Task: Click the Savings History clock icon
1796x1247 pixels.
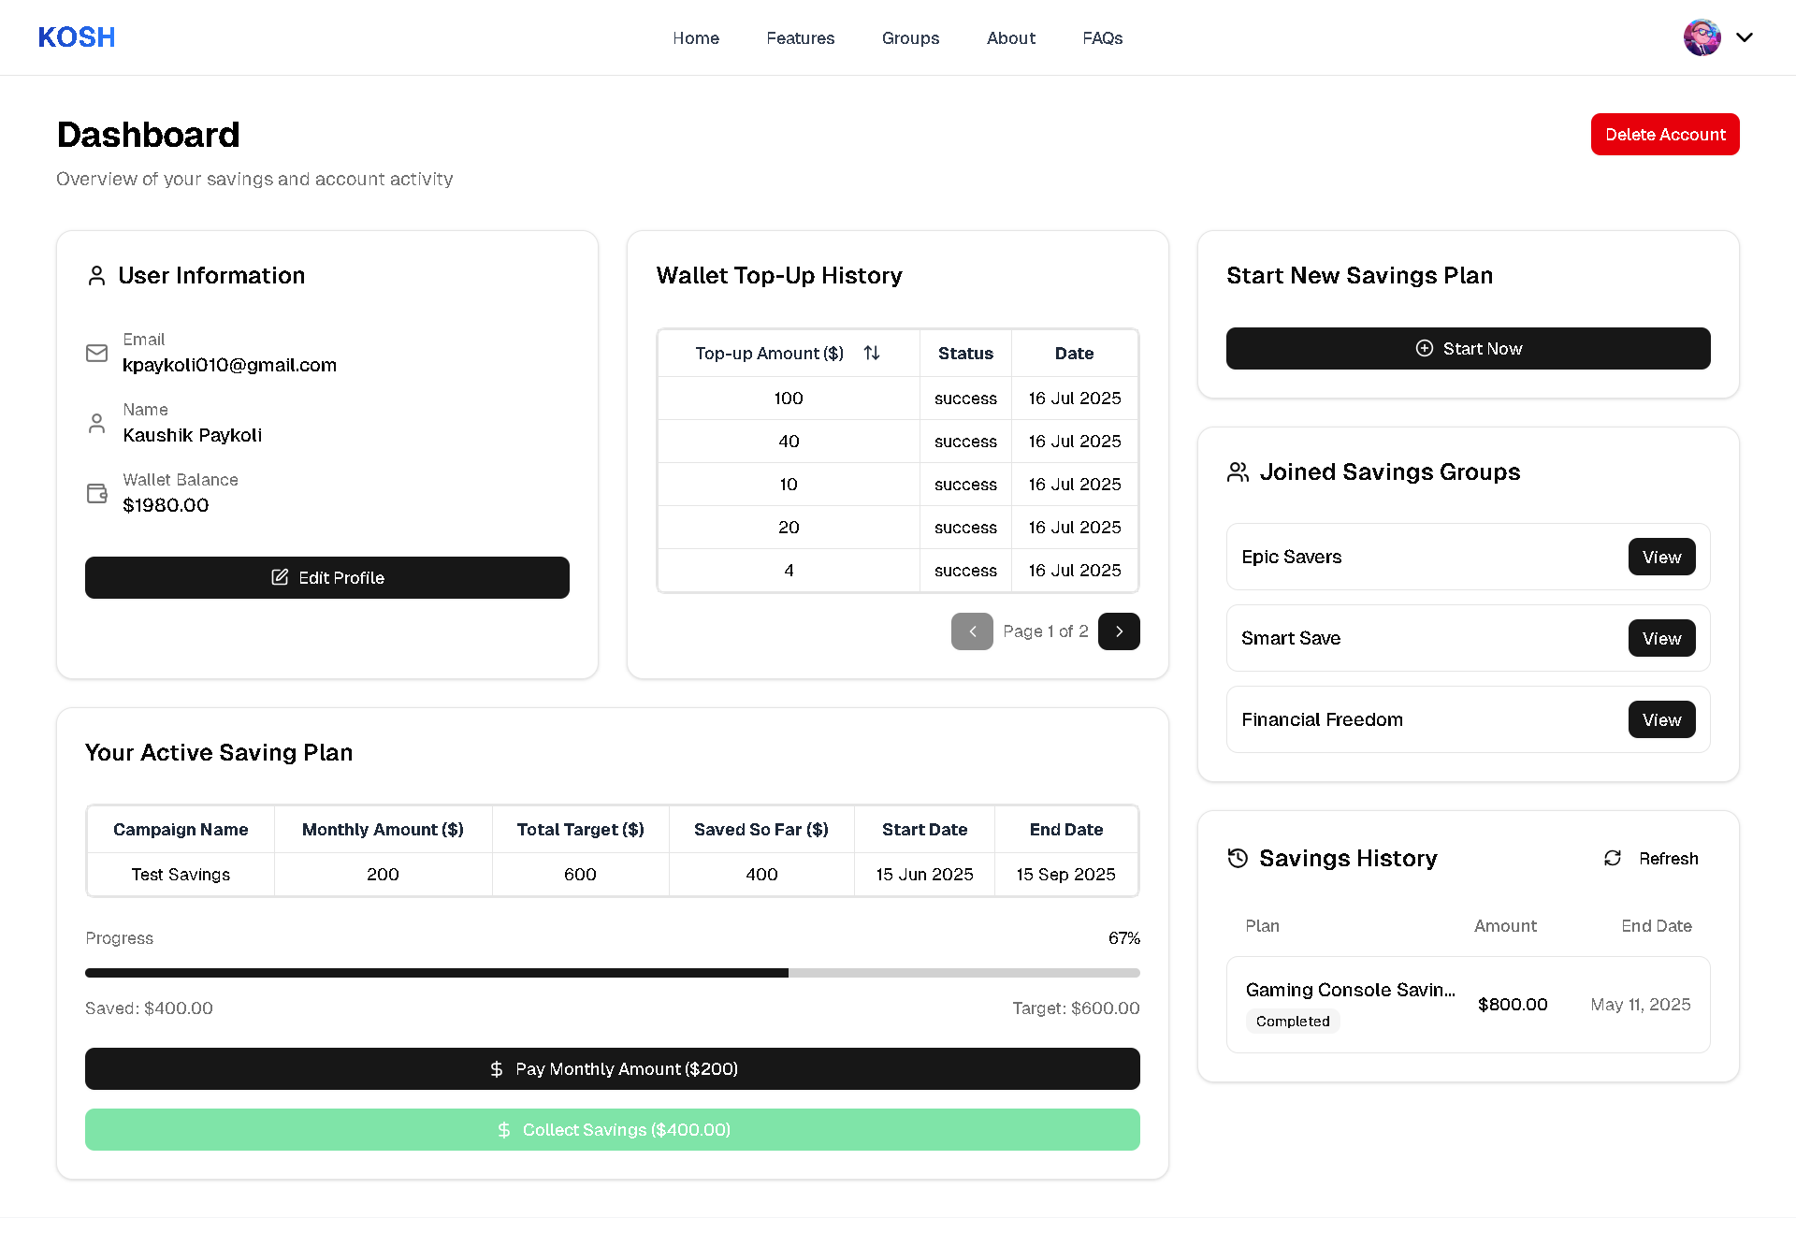Action: [1238, 858]
